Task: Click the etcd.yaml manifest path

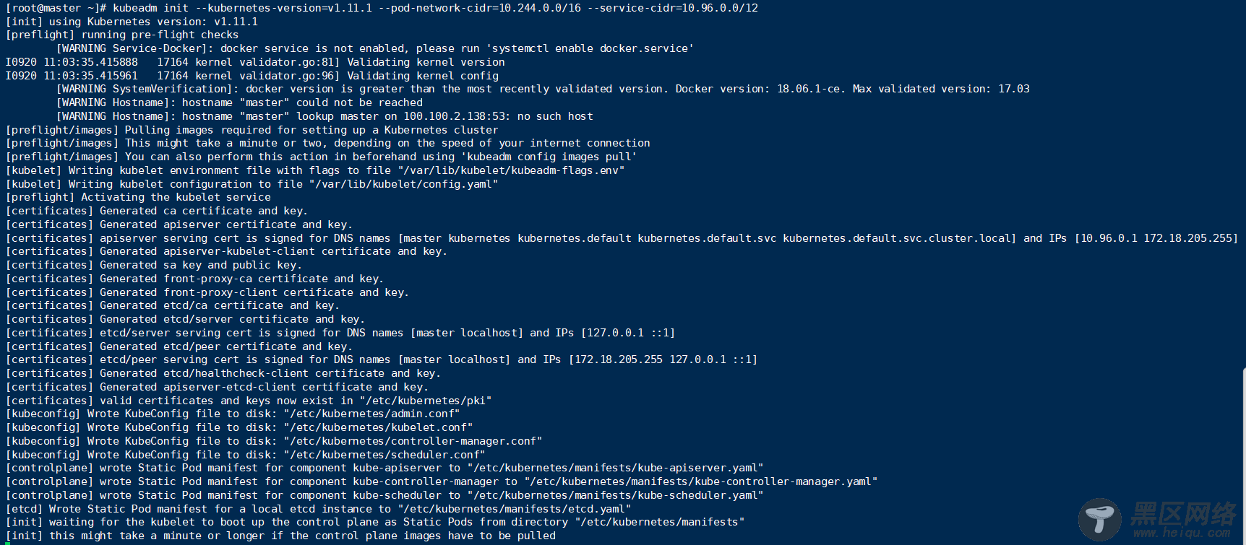Action: point(517,509)
